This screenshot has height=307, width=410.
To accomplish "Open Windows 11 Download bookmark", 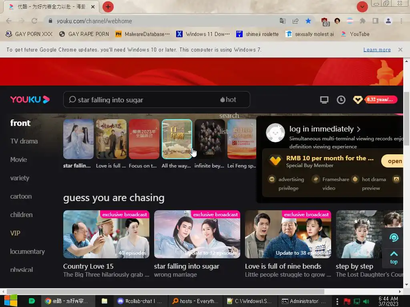I will 203,34.
